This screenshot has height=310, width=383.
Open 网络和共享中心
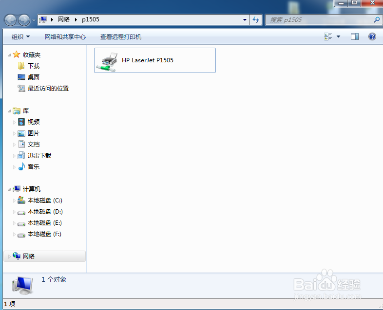65,37
